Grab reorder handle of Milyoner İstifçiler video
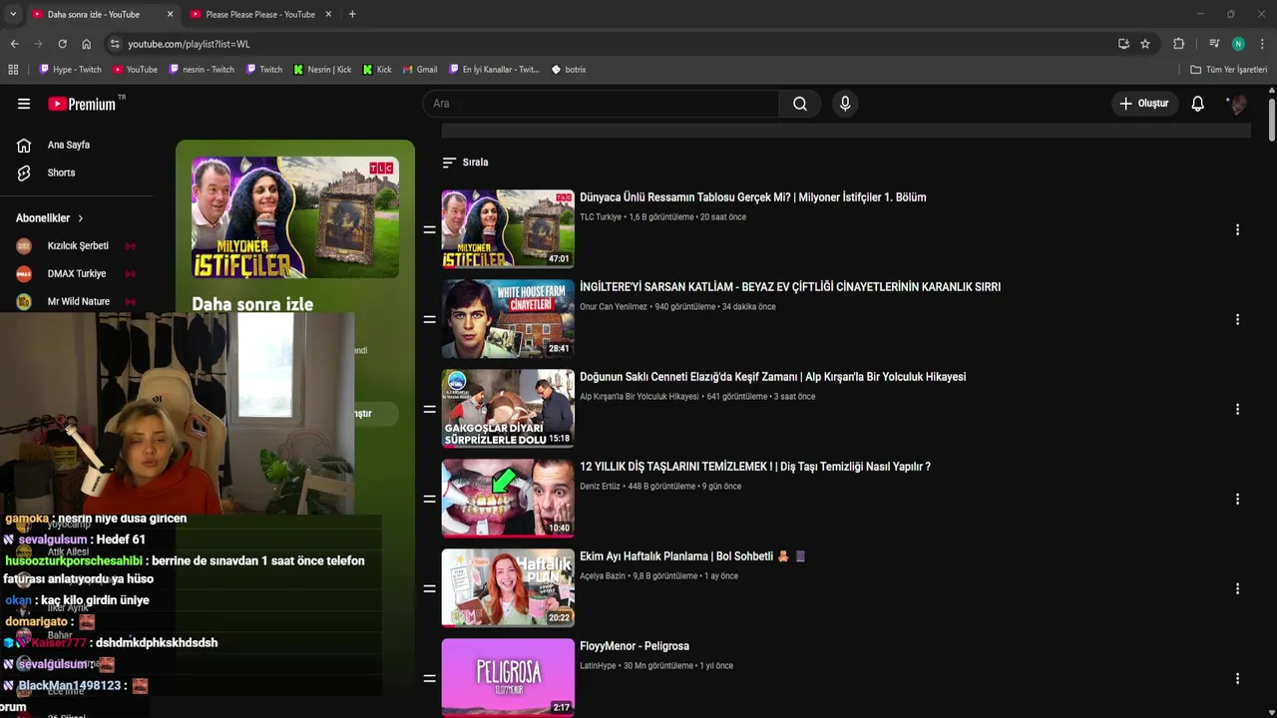The width and height of the screenshot is (1277, 718). pyautogui.click(x=429, y=229)
